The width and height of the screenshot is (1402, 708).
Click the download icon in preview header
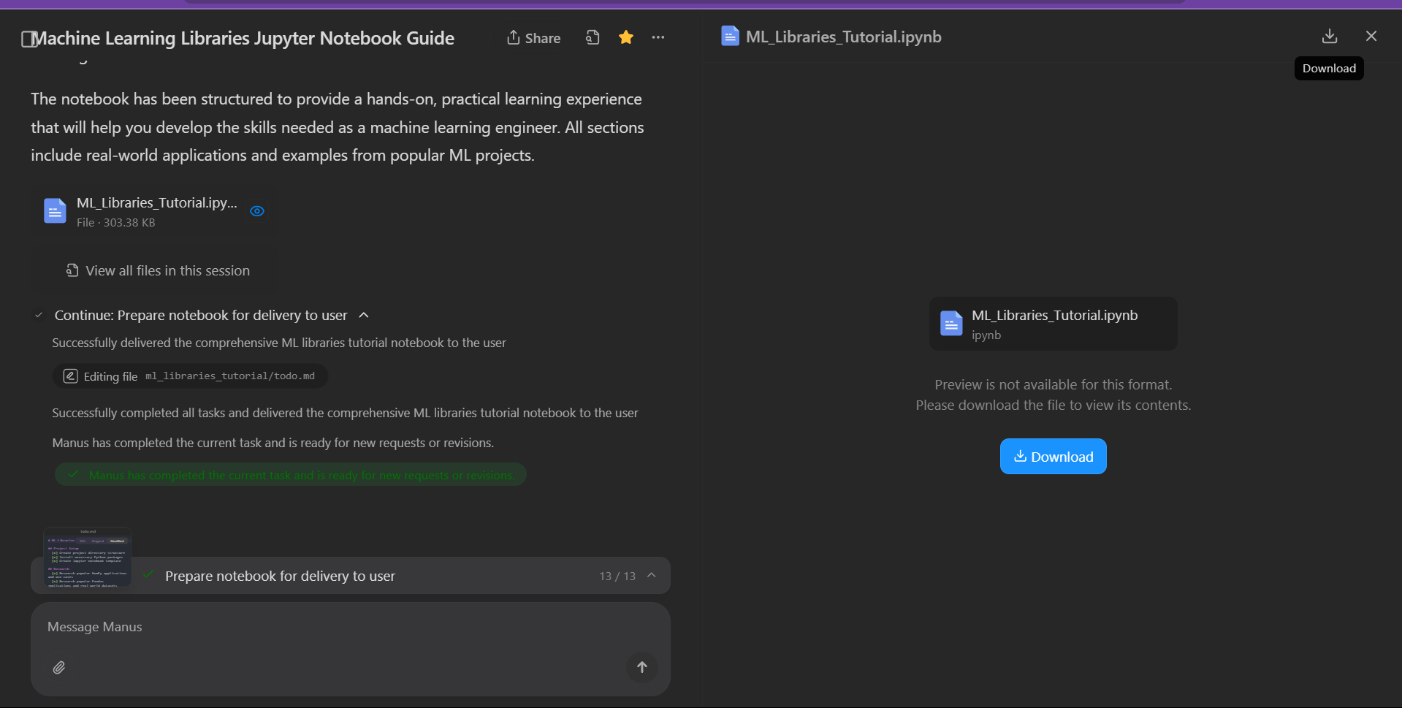1330,36
